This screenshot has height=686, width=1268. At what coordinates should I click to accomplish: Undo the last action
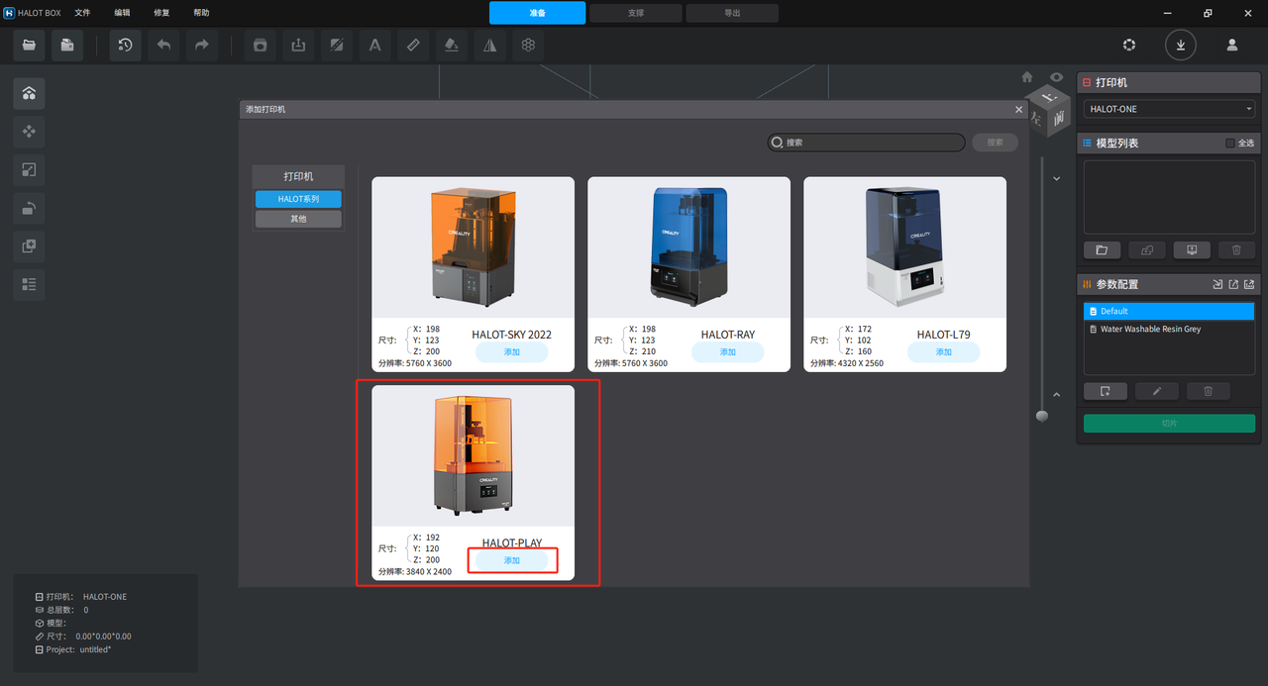(x=163, y=45)
